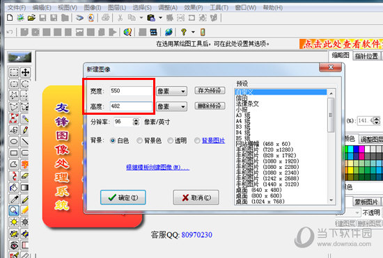Open the 根据模板创建图像 link
The image size is (383, 258).
[157, 168]
